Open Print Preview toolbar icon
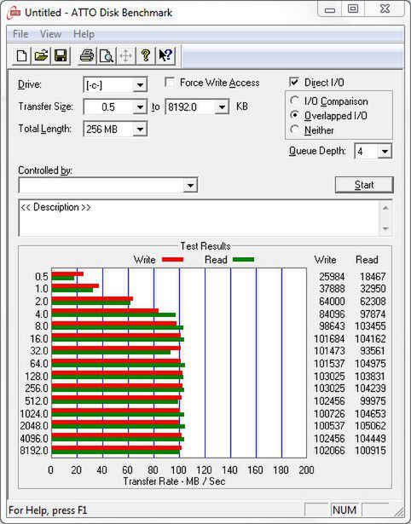 coord(107,55)
